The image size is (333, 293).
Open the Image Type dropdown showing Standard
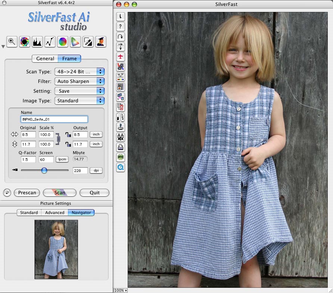point(79,101)
